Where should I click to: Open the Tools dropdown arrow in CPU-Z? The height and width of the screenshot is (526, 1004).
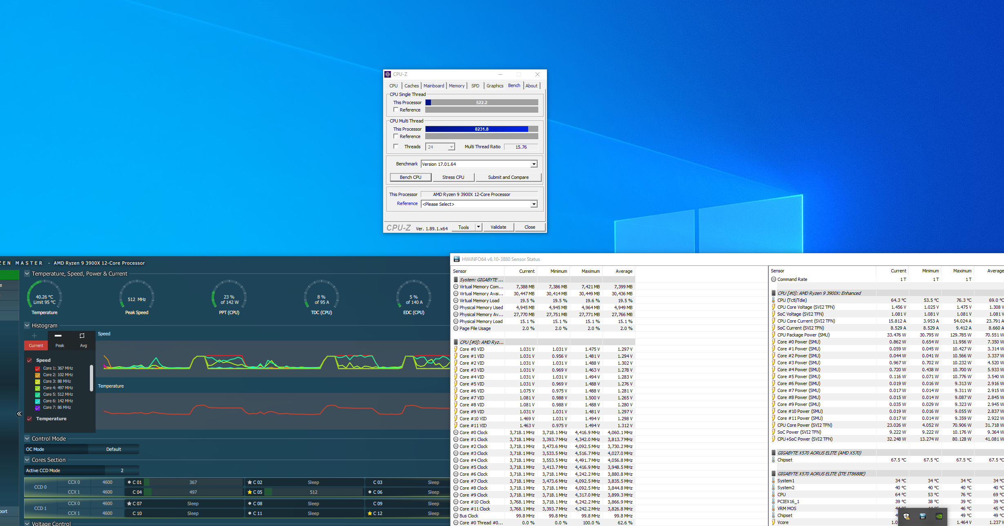479,227
